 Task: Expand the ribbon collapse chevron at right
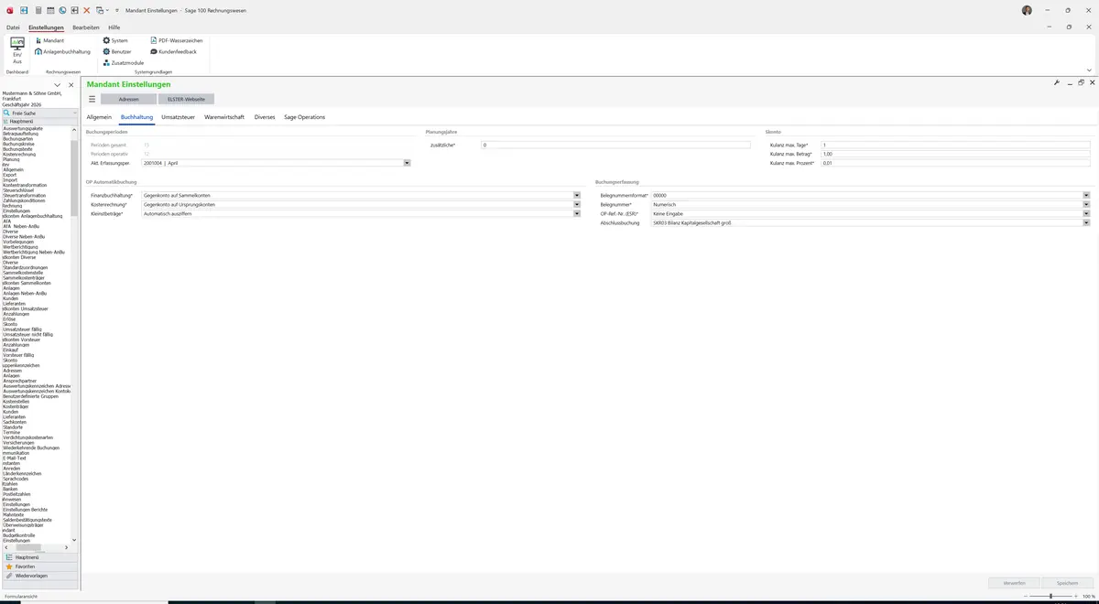pyautogui.click(x=1089, y=70)
